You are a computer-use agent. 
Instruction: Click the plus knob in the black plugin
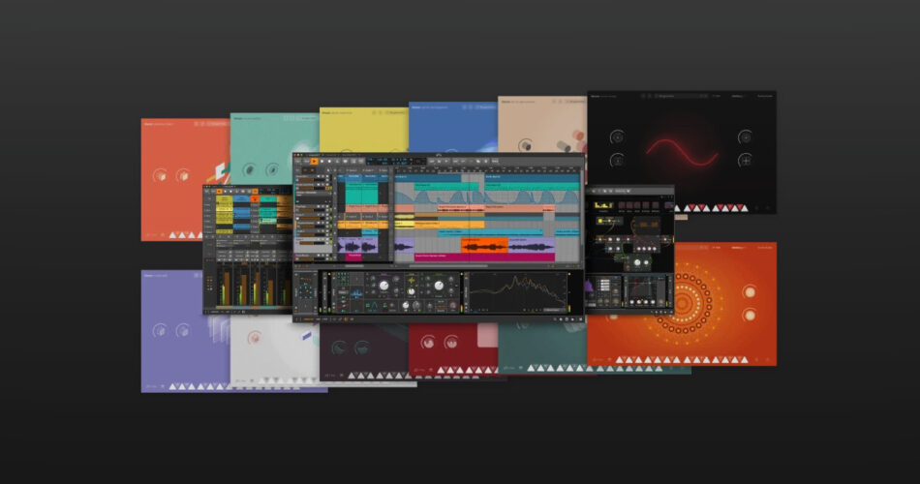tap(746, 160)
